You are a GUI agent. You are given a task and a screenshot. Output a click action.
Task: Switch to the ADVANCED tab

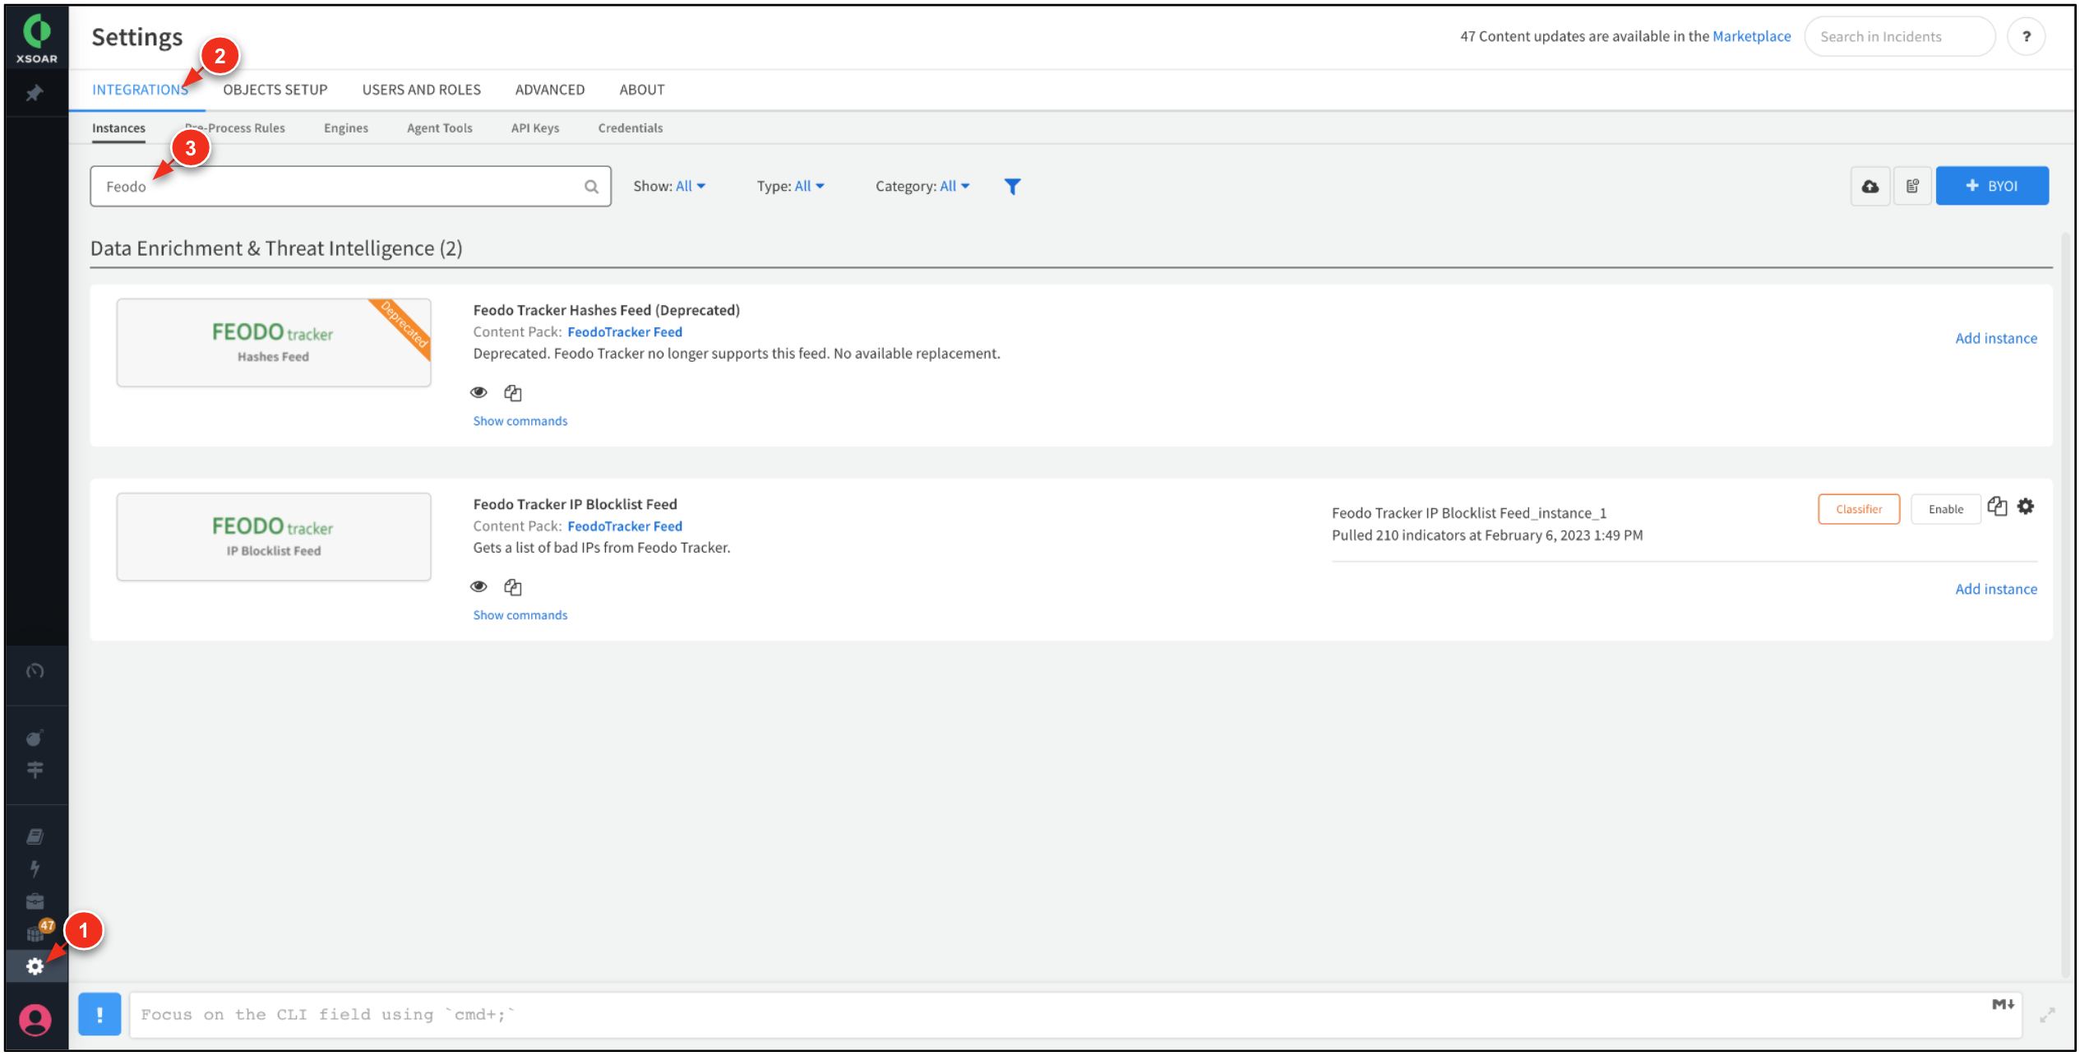coord(549,90)
